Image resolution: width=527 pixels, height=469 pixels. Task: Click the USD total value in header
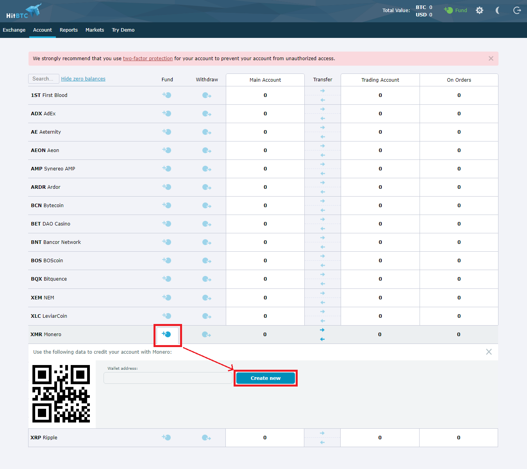tap(424, 15)
